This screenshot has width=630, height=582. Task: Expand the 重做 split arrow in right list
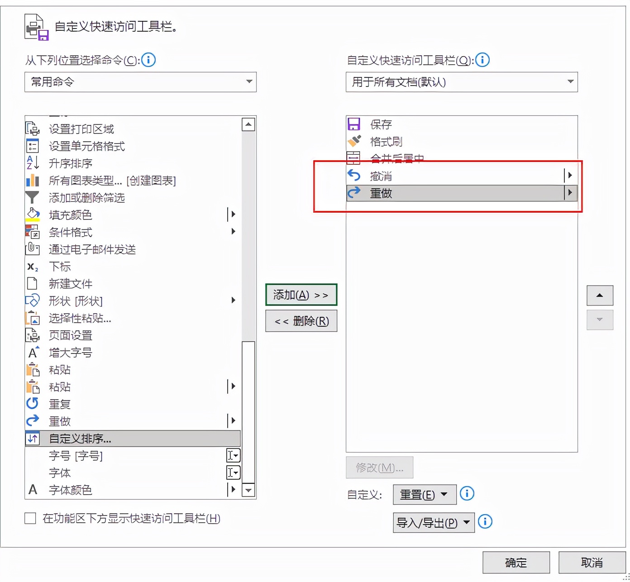(x=570, y=193)
